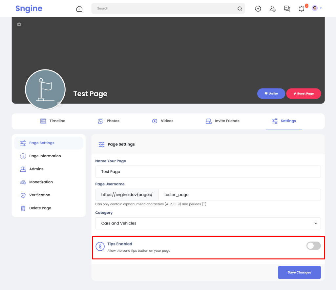Expand the user menu caret
This screenshot has height=290, width=336.
click(321, 8)
